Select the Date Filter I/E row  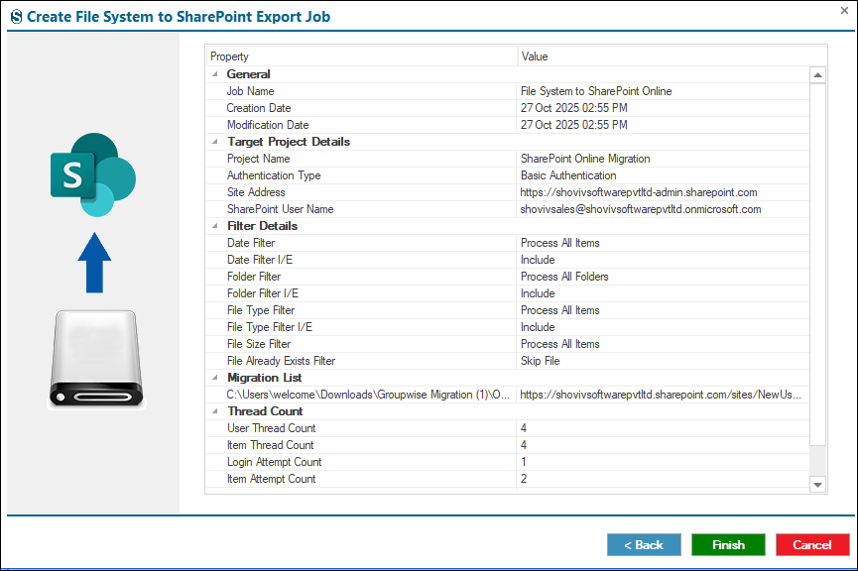click(x=508, y=260)
